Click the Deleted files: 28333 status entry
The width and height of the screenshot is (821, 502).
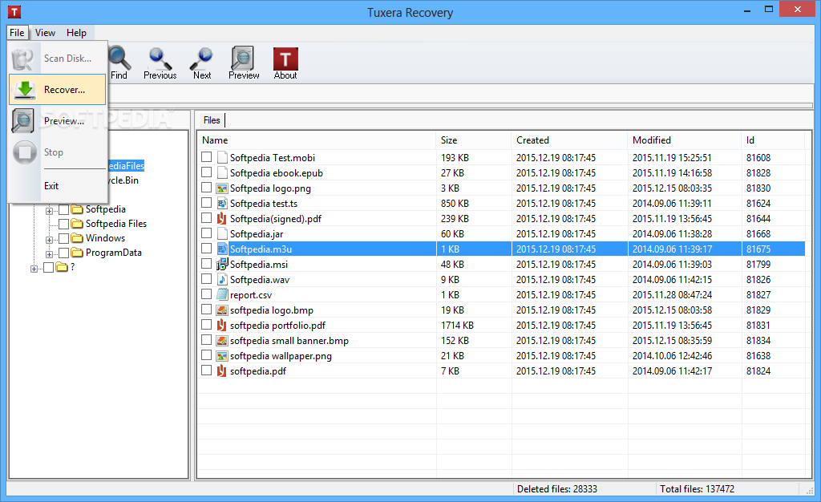pos(557,489)
